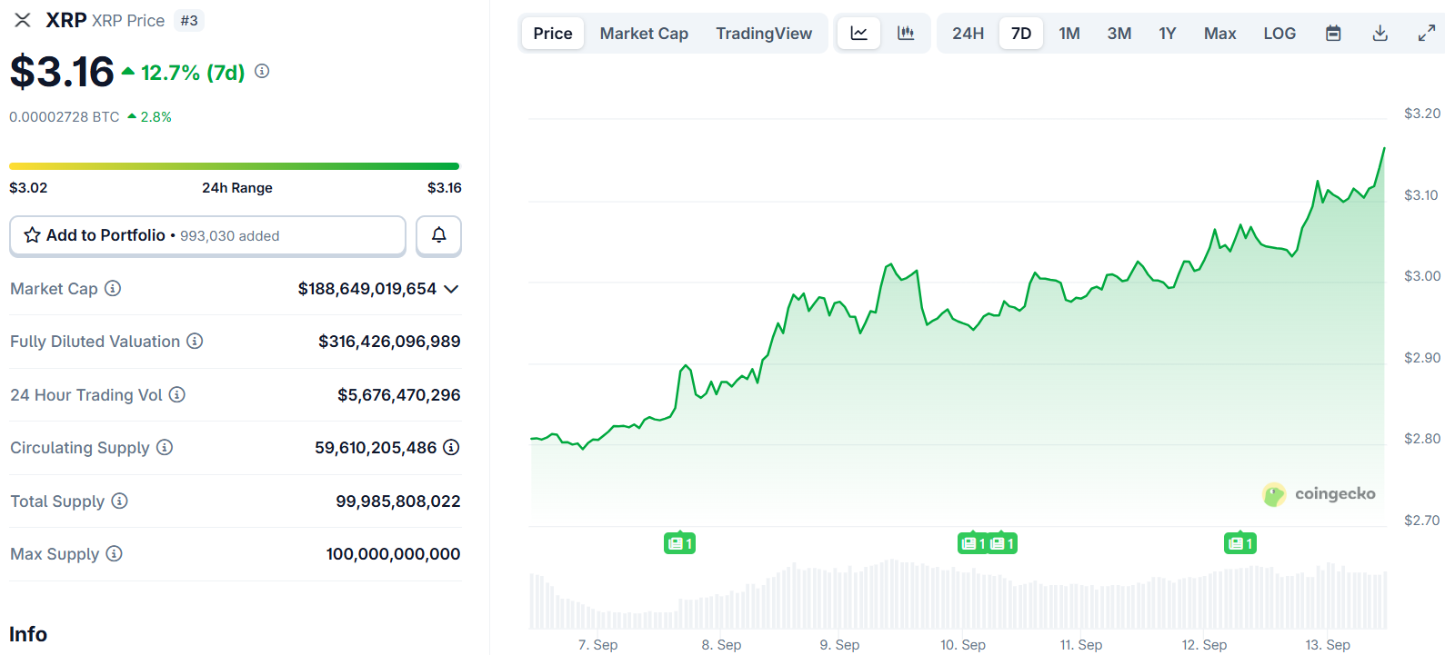Select the line chart view icon

click(x=858, y=34)
